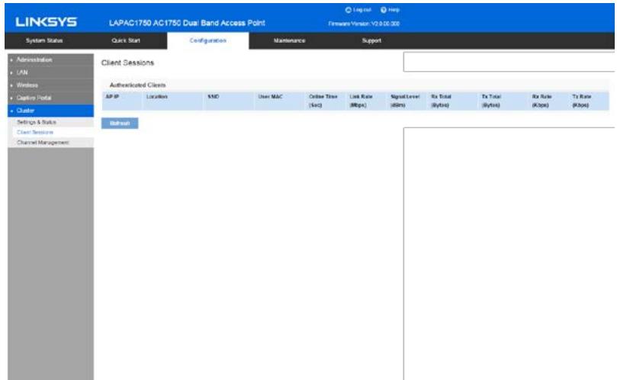The image size is (617, 380).
Task: Click the Client Sessions page heading
Action: coord(127,63)
